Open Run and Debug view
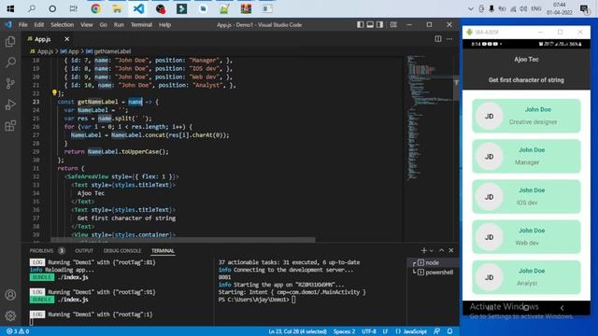Viewport: 598px width, 336px height. point(10,104)
